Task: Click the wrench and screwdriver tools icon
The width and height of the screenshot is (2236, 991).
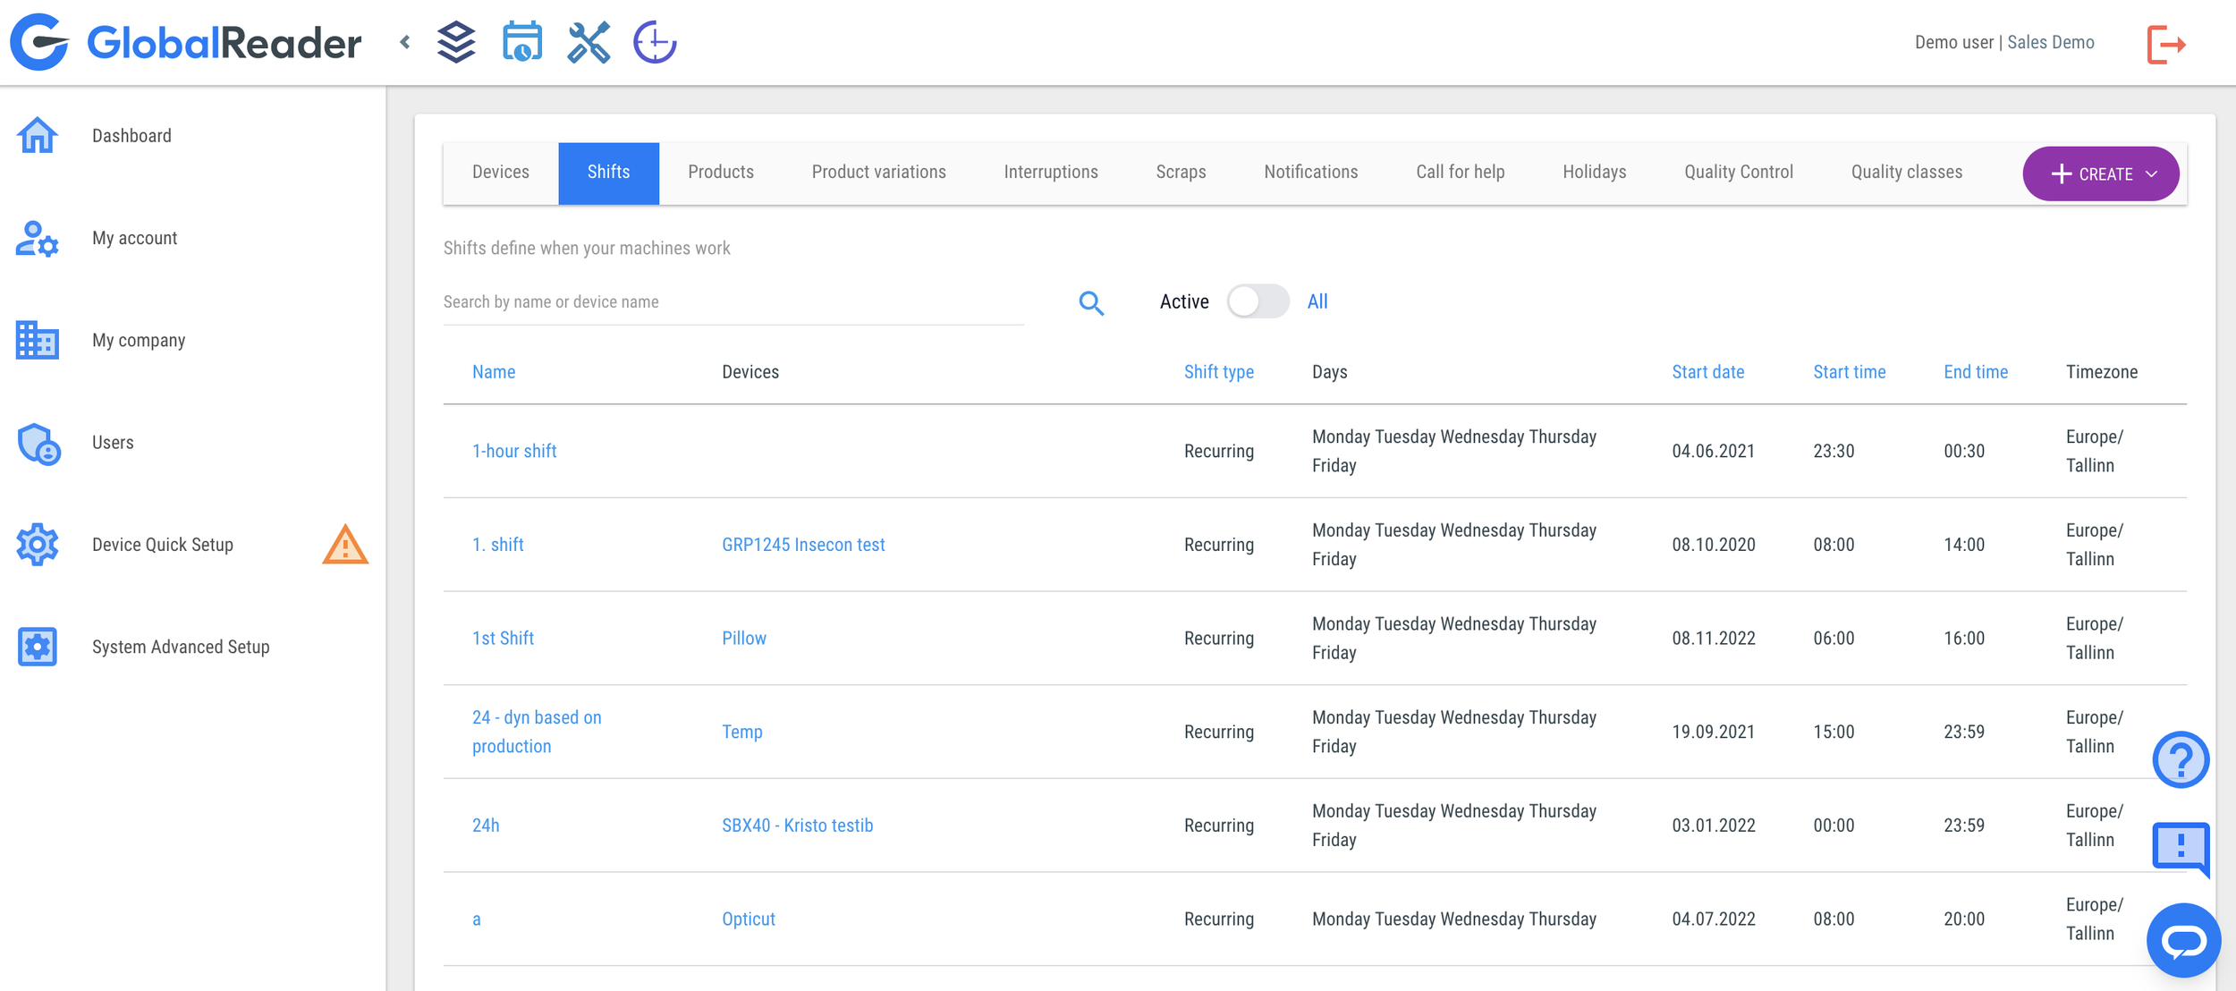Action: coord(589,42)
